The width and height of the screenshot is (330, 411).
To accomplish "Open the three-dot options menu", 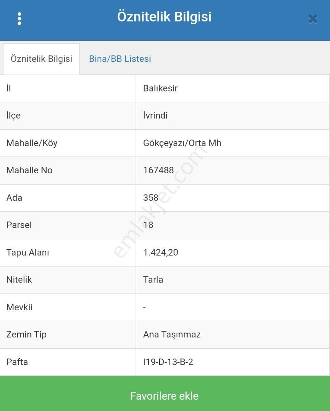I will click(x=19, y=18).
